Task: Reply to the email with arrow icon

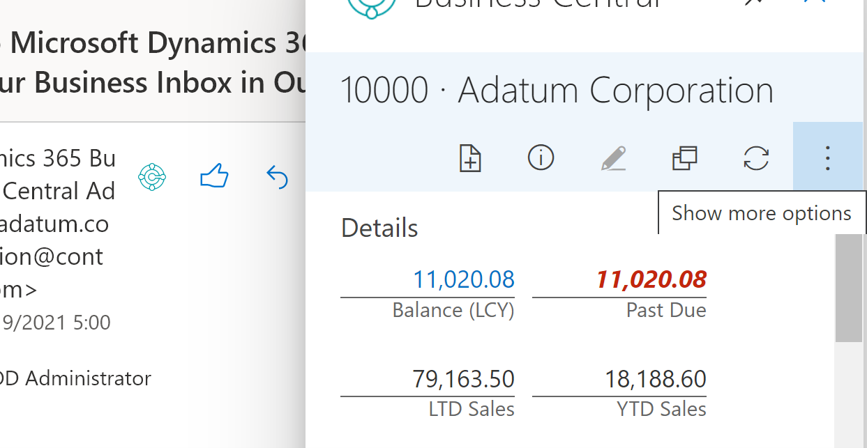Action: coord(277,177)
